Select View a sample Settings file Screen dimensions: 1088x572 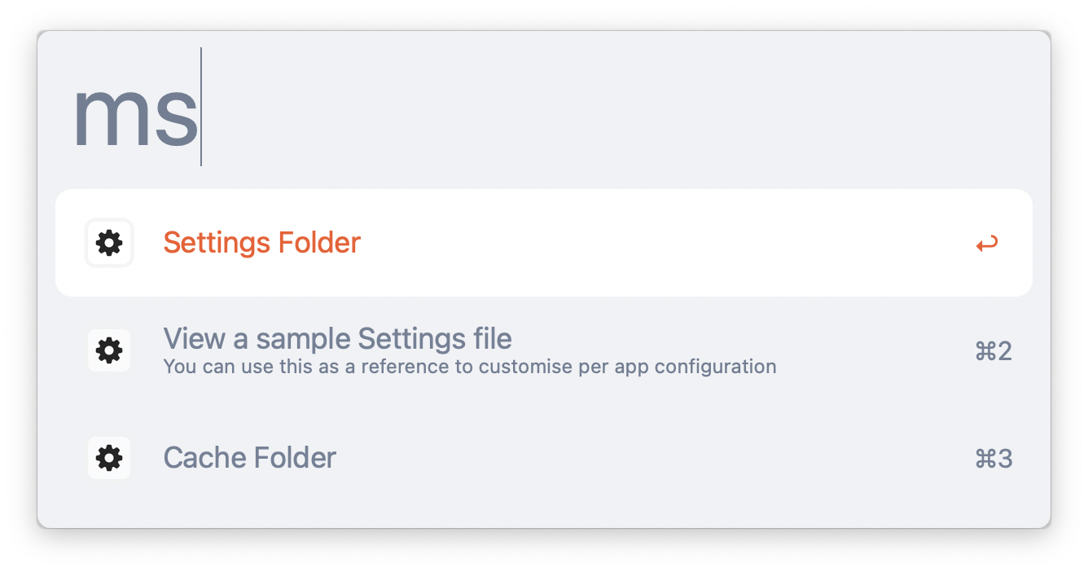(x=544, y=350)
